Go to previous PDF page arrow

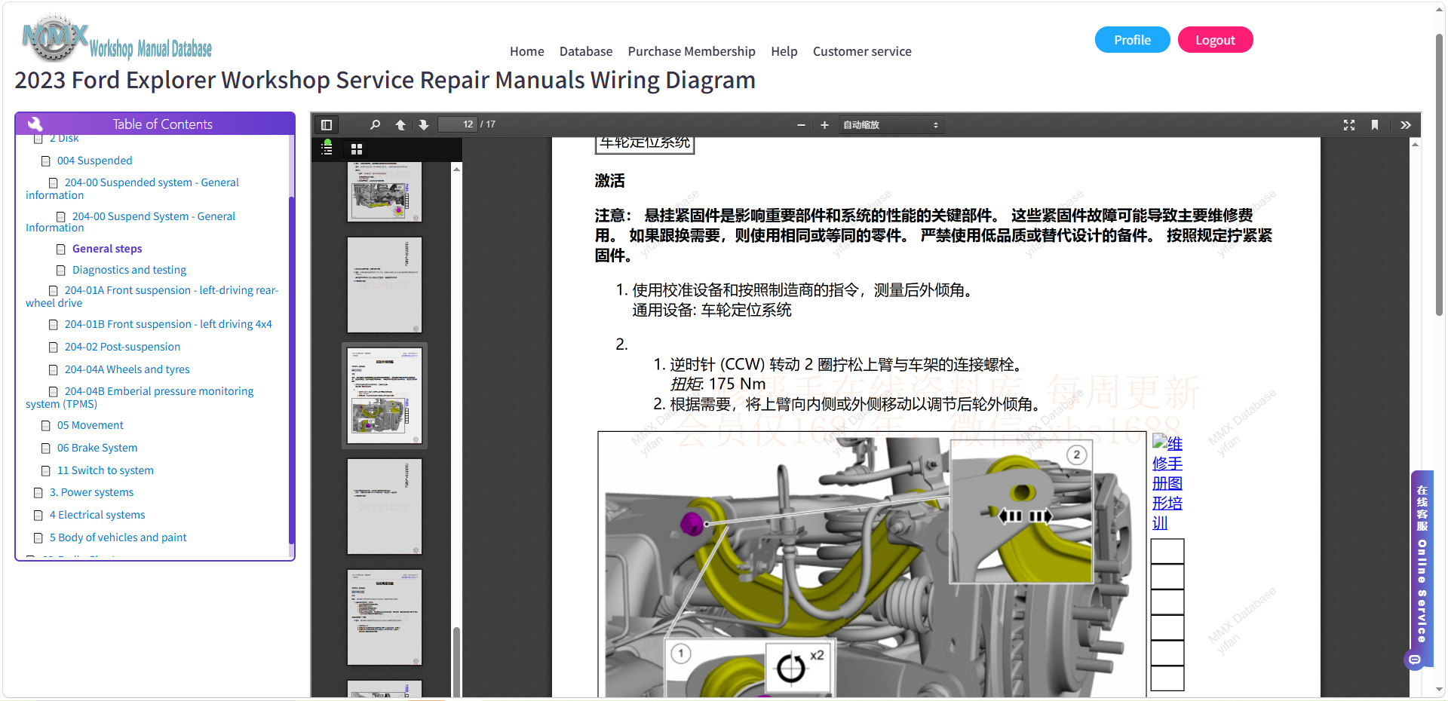(400, 125)
